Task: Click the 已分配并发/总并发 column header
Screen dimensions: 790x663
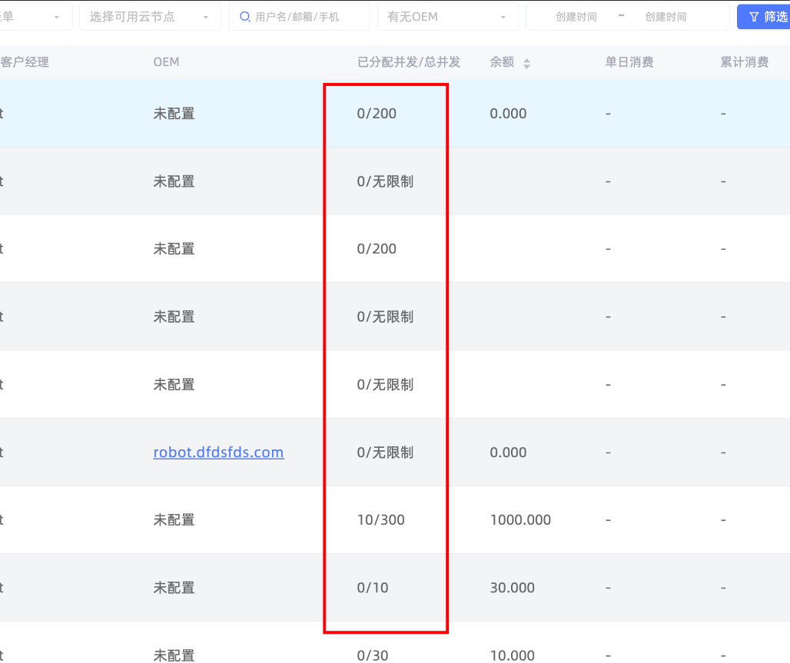Action: click(409, 62)
